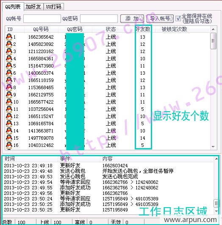This screenshot has height=225, width=222.
Task: Click friend count 14 for account 1497769078
Action: coord(143,138)
